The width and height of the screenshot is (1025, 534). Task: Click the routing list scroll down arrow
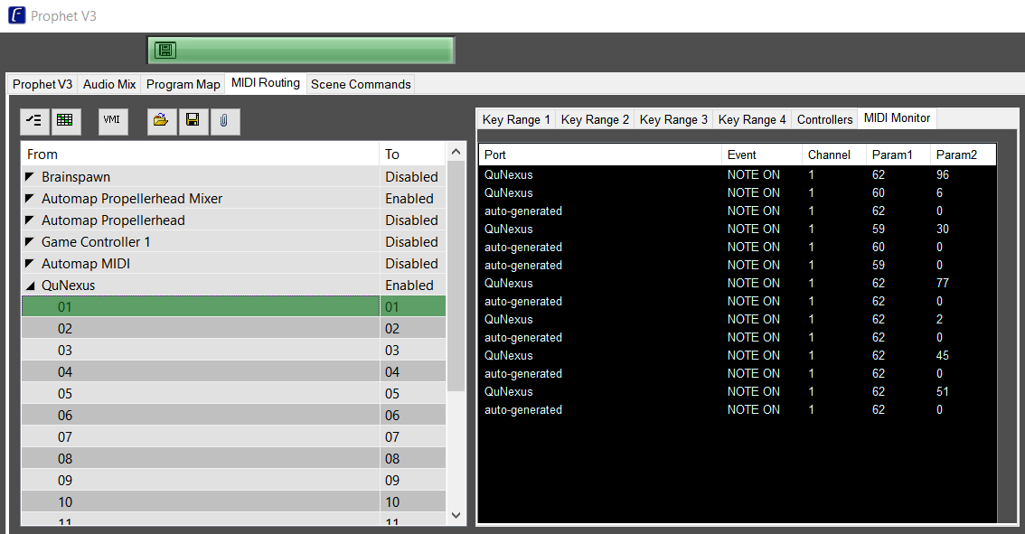click(x=456, y=515)
